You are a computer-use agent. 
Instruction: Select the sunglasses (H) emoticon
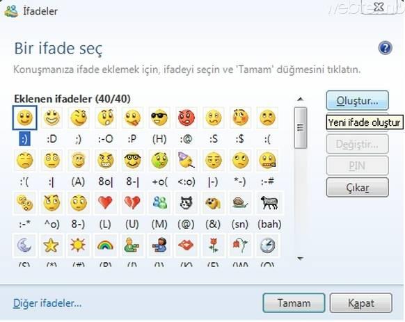(159, 118)
